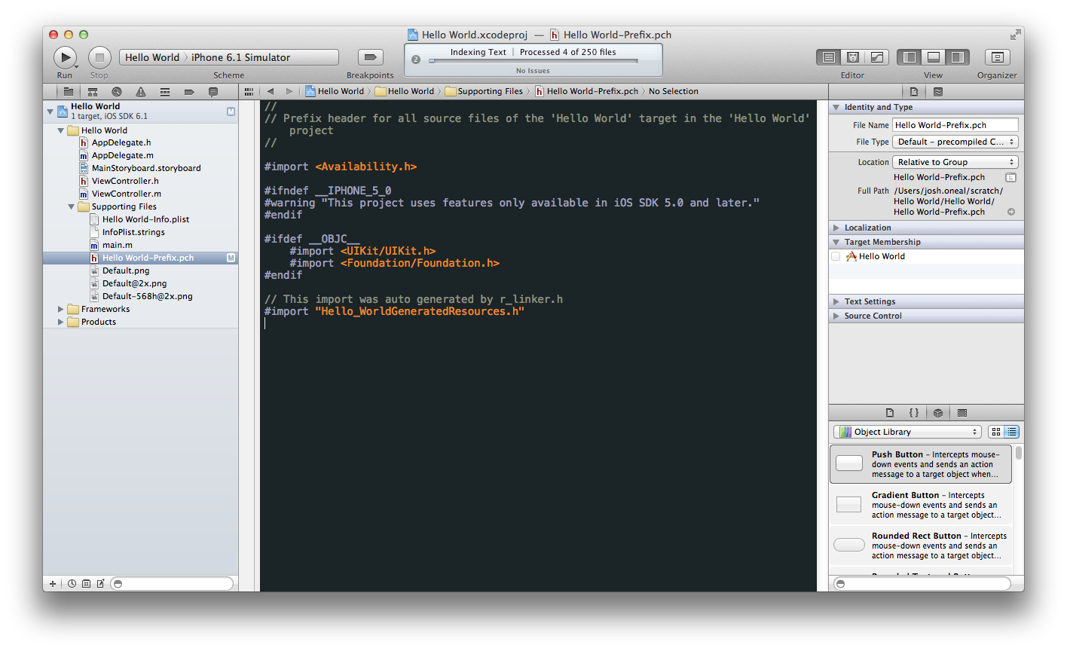This screenshot has width=1067, height=651.
Task: Switch to the breakpoint navigator icon
Action: pyautogui.click(x=188, y=92)
